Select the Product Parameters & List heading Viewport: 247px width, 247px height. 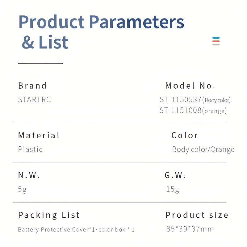pos(101,32)
